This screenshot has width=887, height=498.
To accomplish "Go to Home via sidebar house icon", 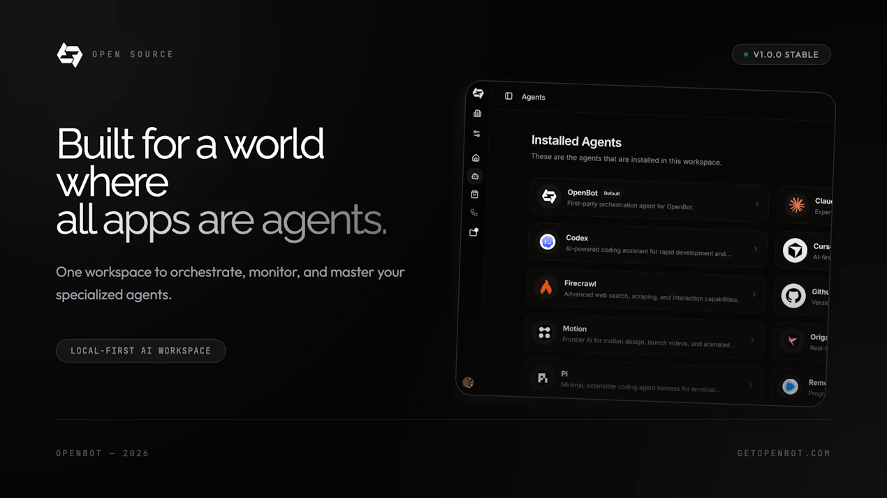I will tap(476, 158).
